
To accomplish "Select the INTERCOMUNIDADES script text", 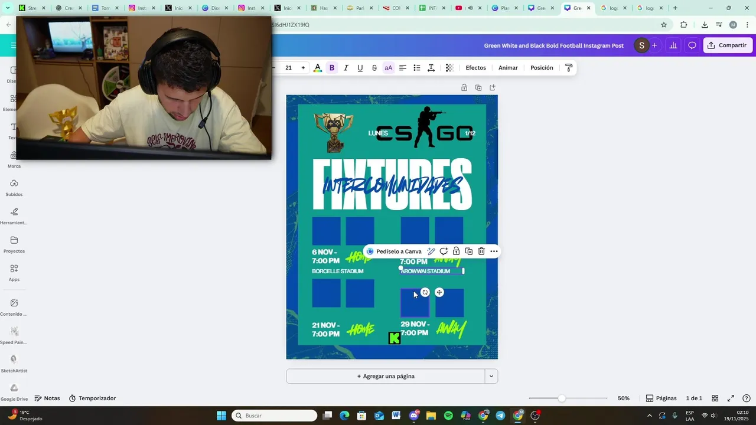I will [392, 186].
